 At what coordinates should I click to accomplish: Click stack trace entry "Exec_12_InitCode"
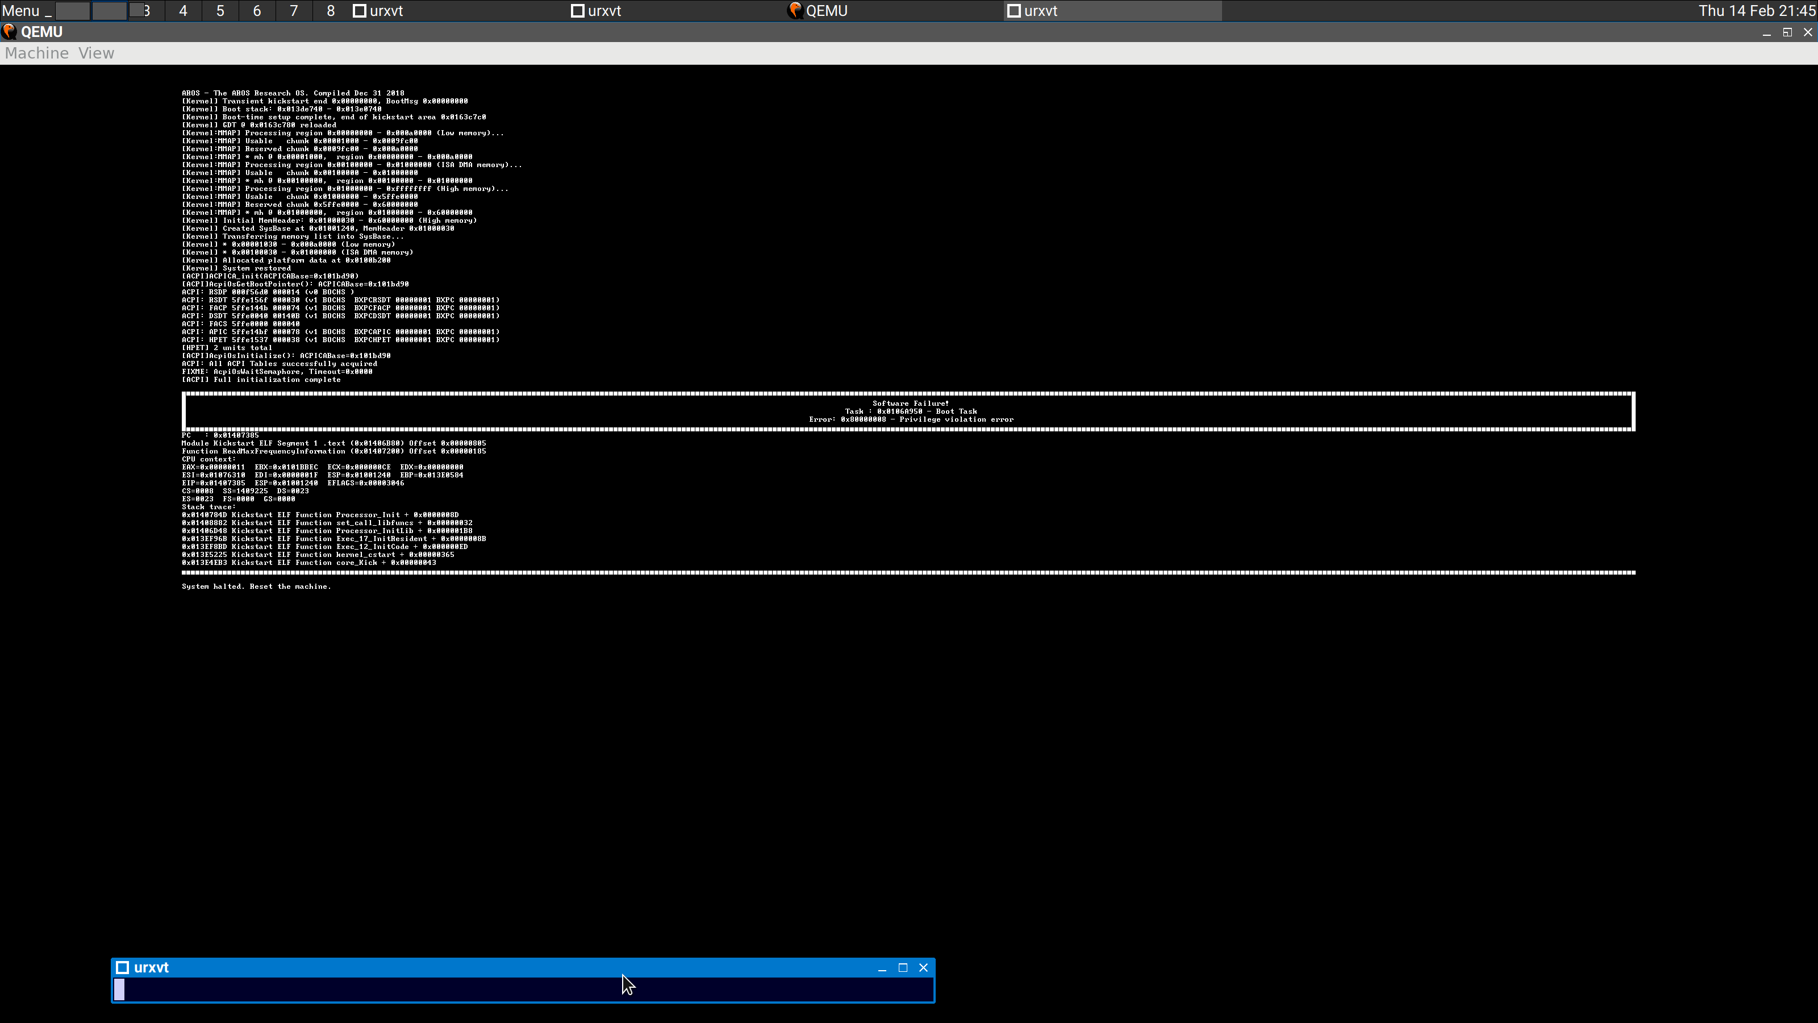324,547
